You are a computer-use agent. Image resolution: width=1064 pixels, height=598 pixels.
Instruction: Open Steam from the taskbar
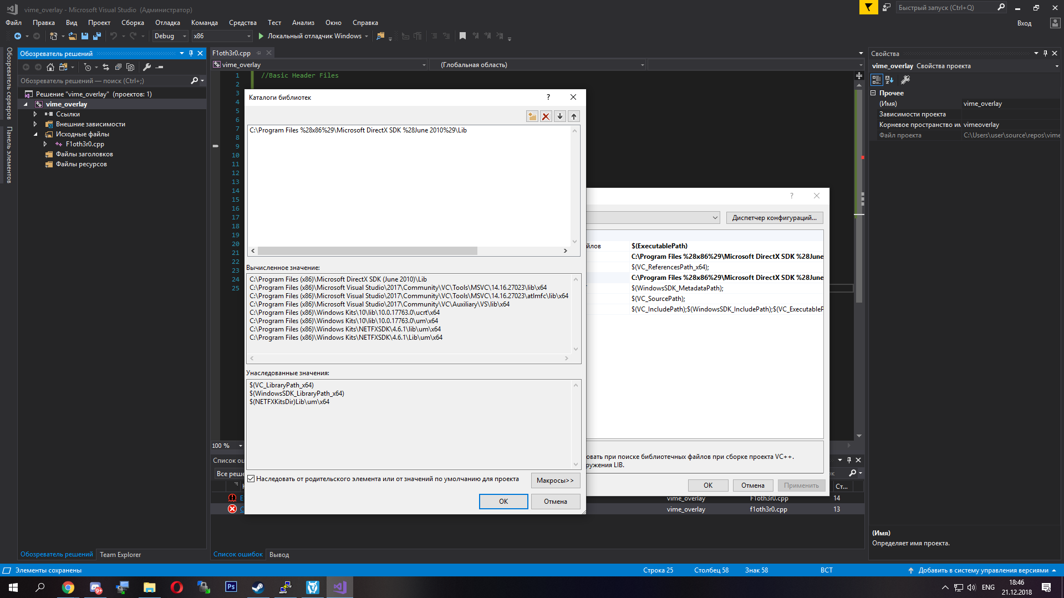pyautogui.click(x=258, y=587)
